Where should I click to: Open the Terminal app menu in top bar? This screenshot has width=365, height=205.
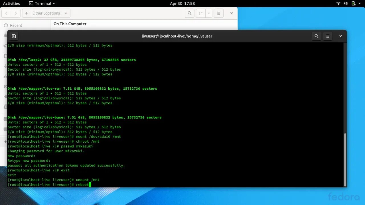(42, 3)
